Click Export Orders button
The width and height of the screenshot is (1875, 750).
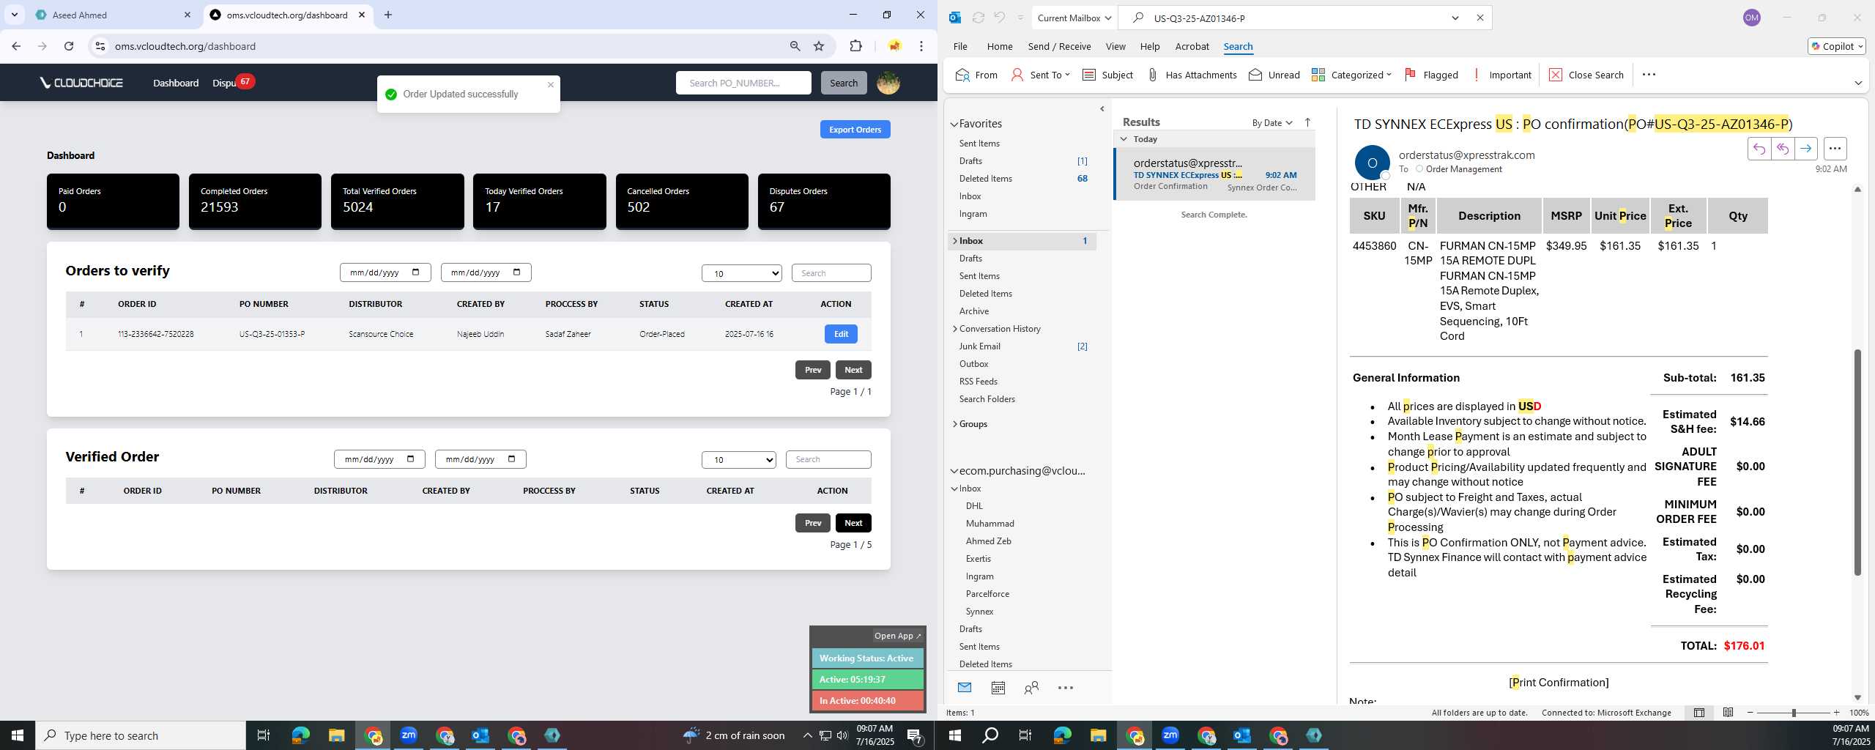coord(855,130)
